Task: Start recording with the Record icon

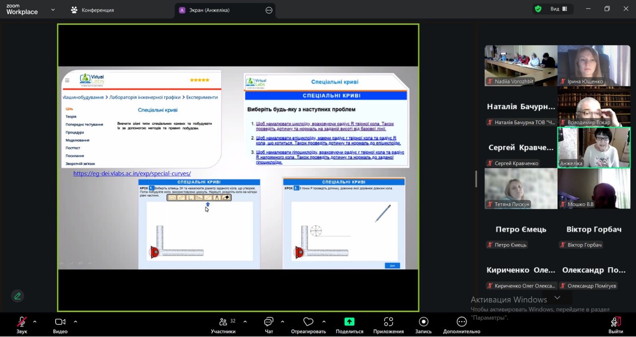Action: coord(423,322)
